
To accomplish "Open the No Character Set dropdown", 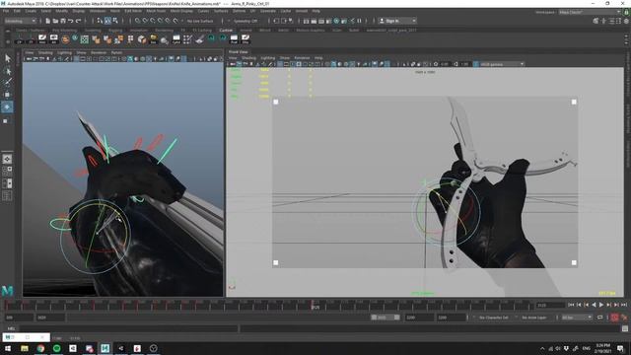I will (x=494, y=318).
